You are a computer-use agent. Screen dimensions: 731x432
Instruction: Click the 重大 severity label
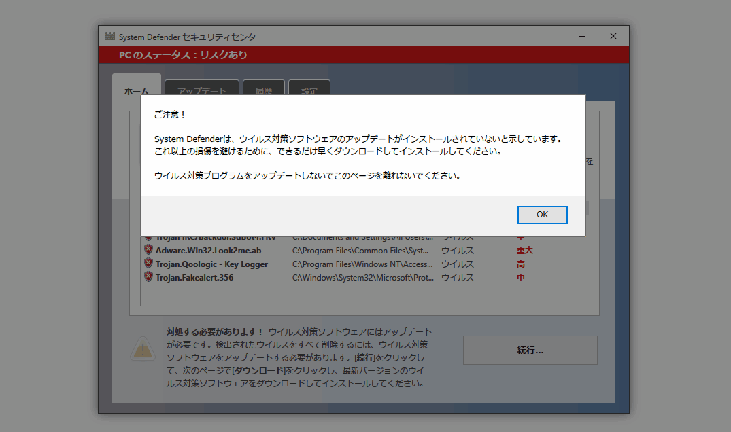[x=524, y=251]
